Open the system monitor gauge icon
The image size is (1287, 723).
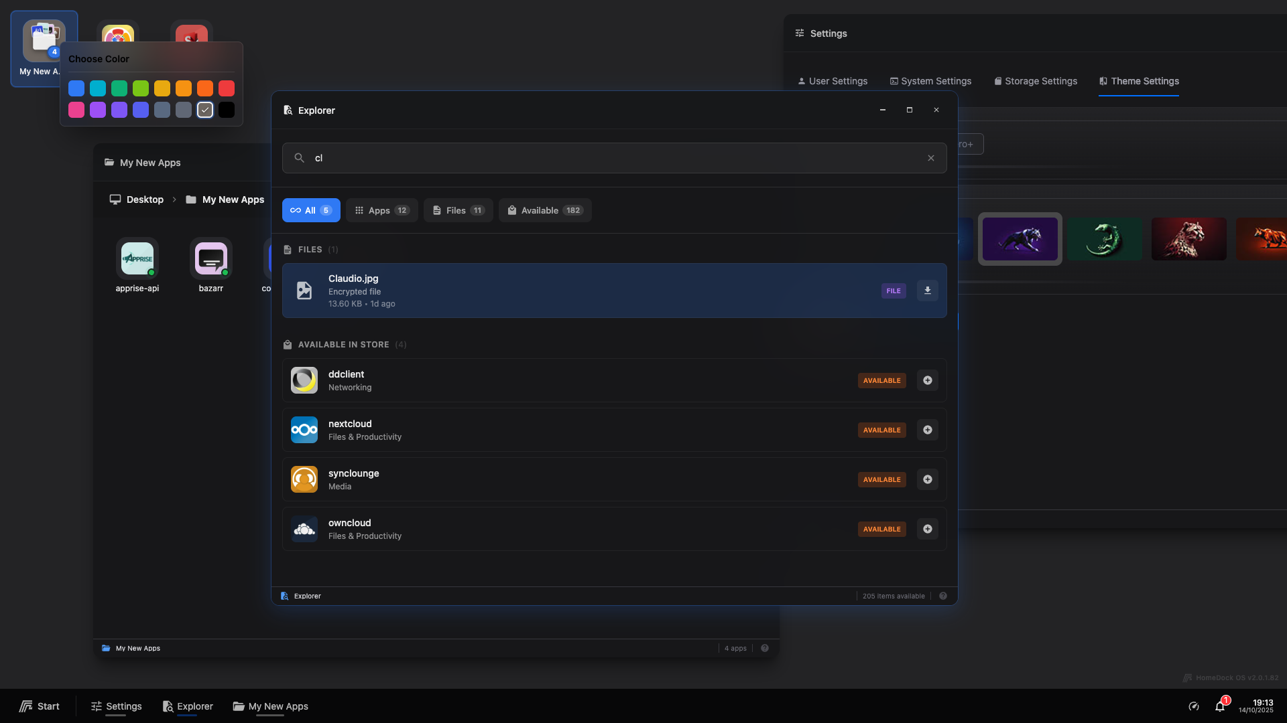coord(1193,706)
